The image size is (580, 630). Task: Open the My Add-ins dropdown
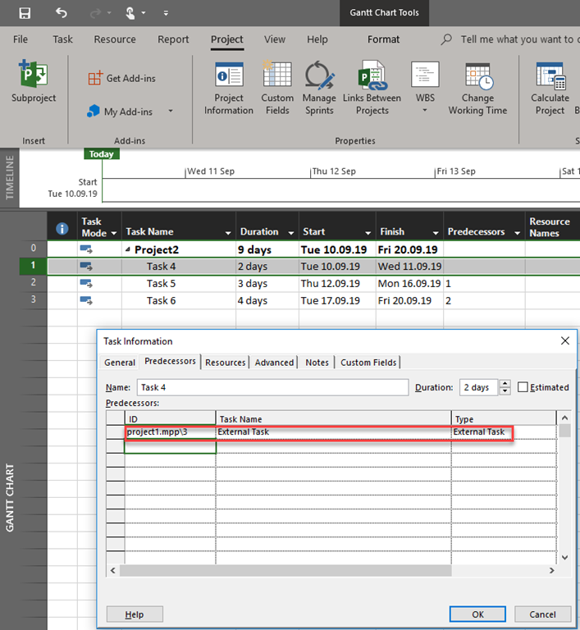171,112
